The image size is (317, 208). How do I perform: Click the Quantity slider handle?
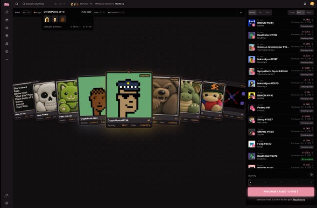(x=251, y=182)
